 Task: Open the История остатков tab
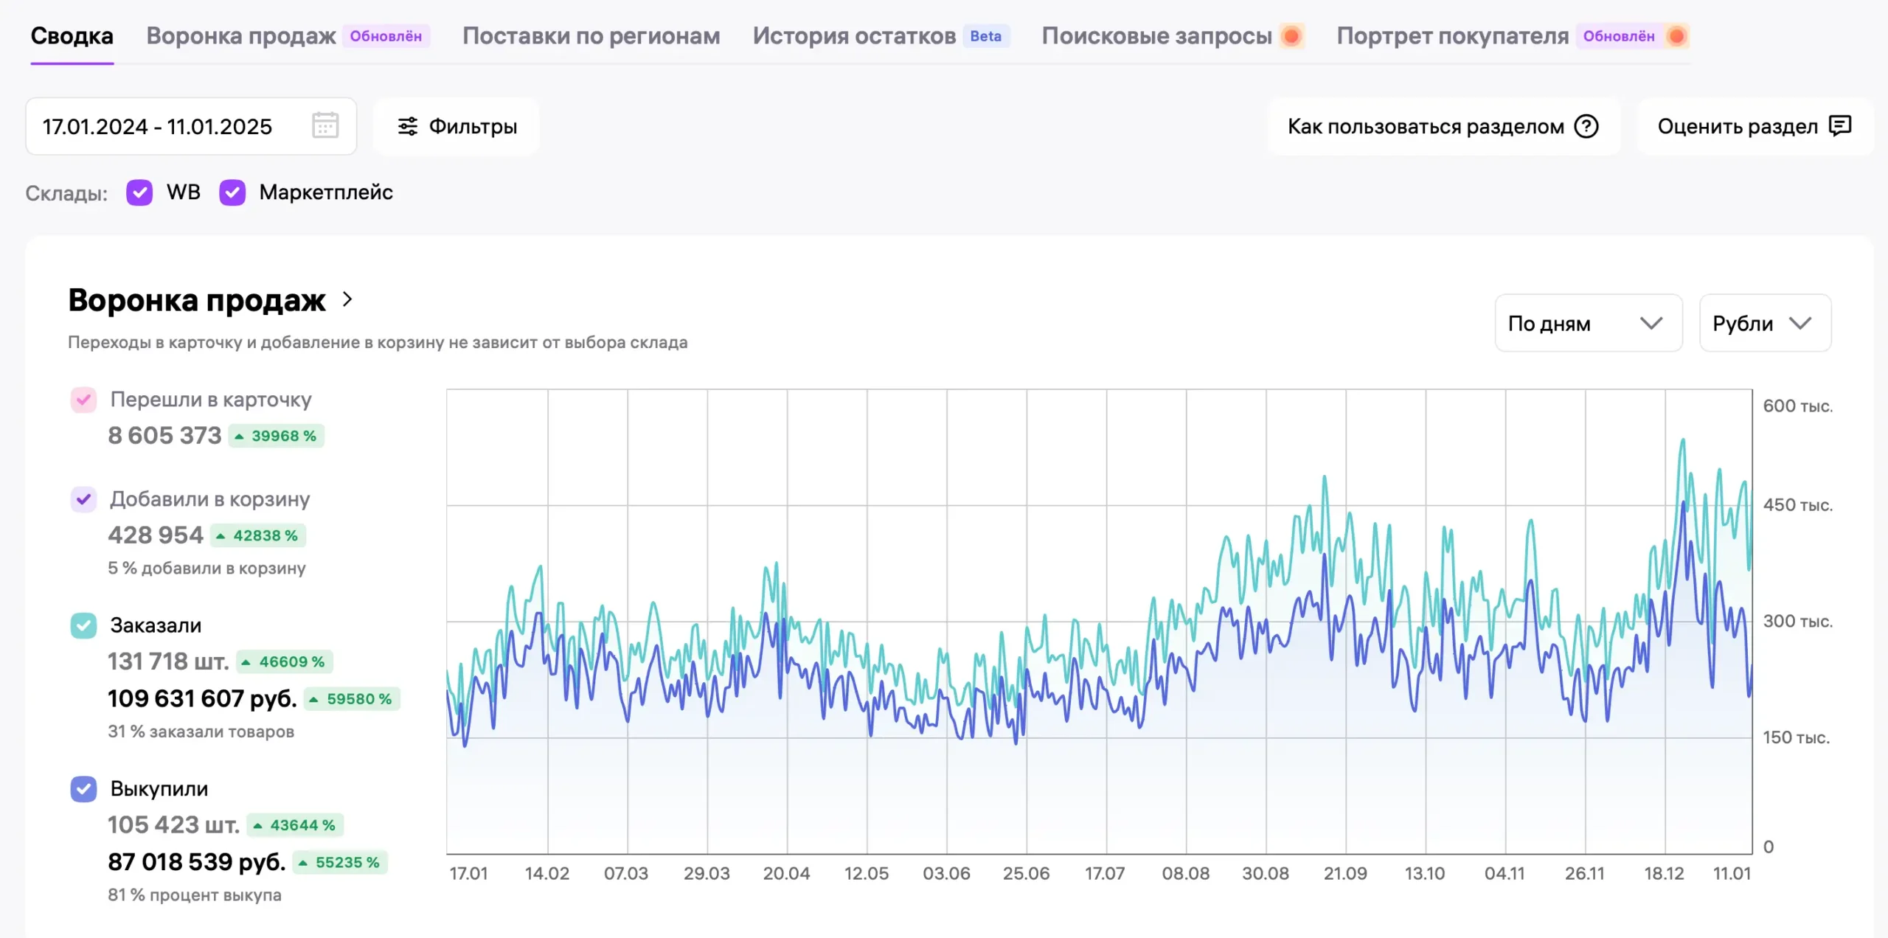tap(853, 35)
